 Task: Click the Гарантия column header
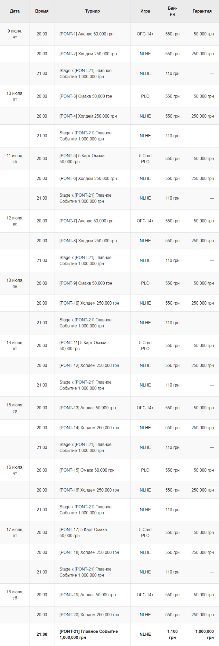pos(202,11)
